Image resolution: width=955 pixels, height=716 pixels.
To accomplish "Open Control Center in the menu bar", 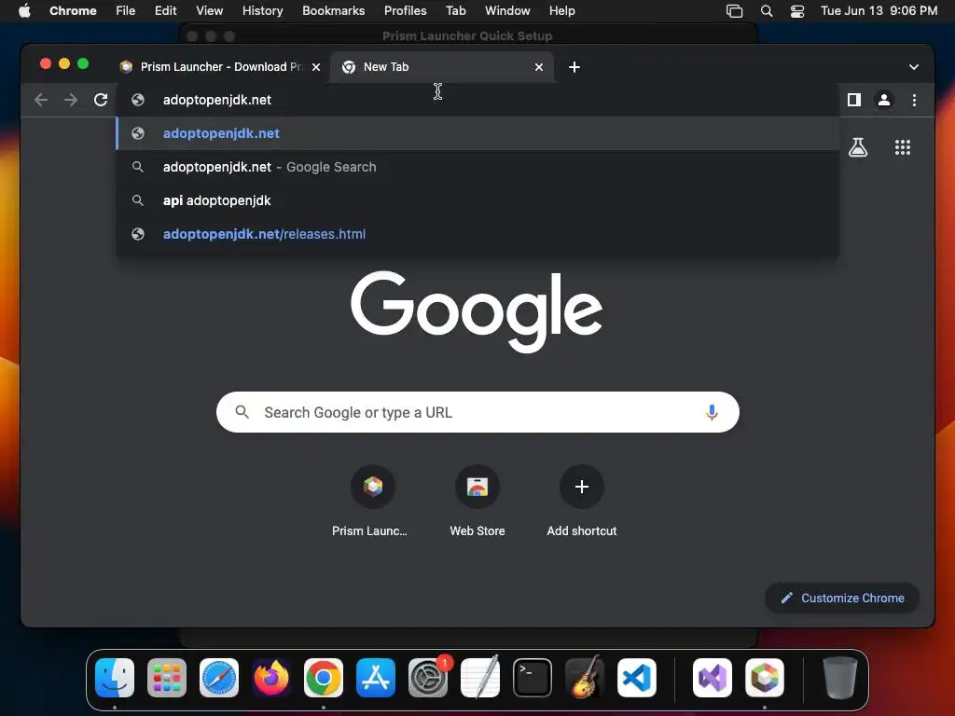I will [796, 11].
